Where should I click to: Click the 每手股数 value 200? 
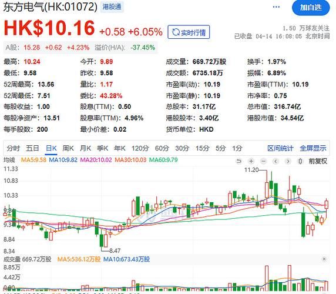tap(42, 129)
